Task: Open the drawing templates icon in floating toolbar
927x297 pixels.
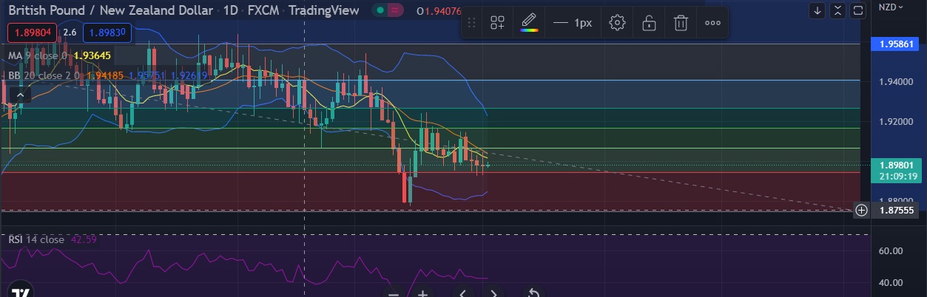Action: pos(497,23)
